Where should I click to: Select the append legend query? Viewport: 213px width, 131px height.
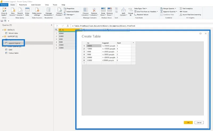tap(14, 43)
